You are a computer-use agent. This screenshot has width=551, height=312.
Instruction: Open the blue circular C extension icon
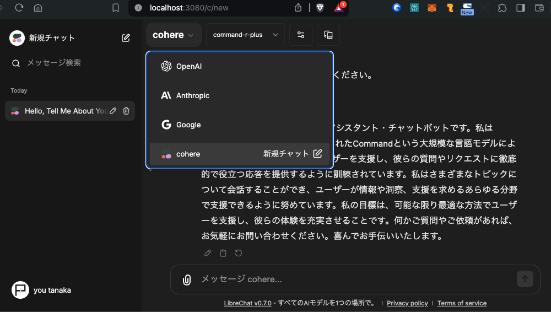(397, 8)
